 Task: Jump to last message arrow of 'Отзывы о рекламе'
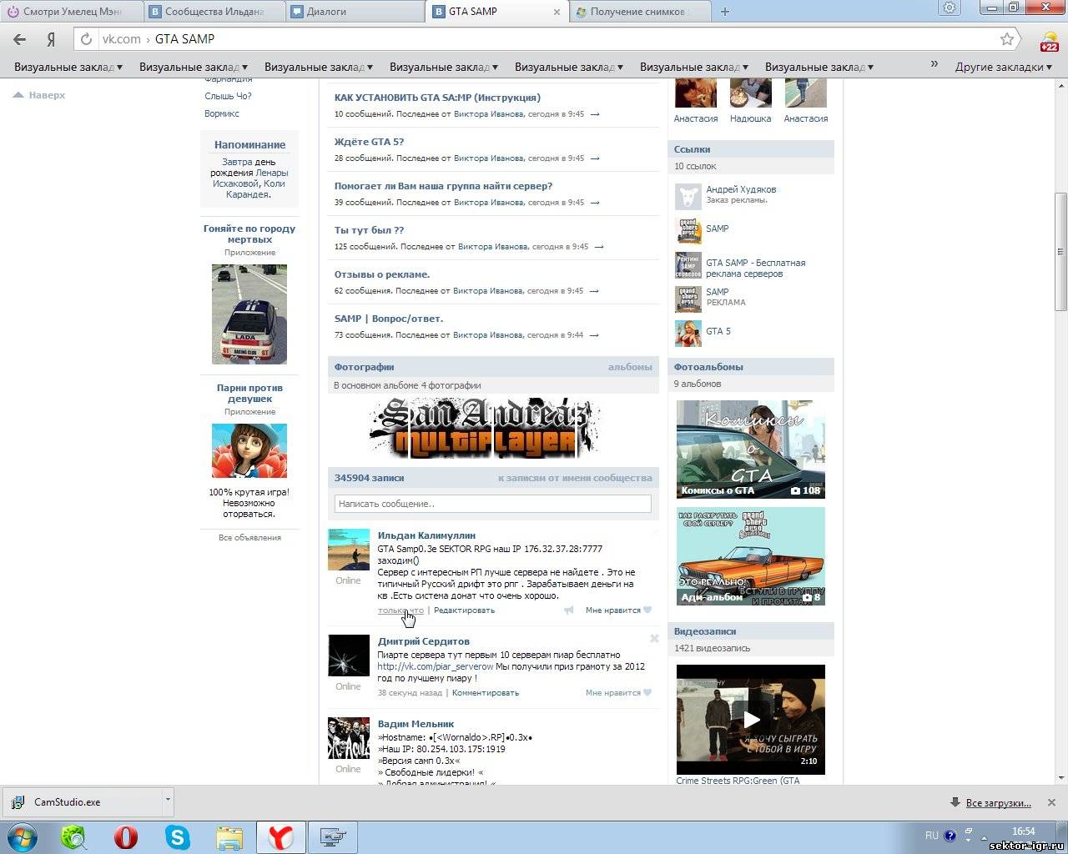coord(594,291)
